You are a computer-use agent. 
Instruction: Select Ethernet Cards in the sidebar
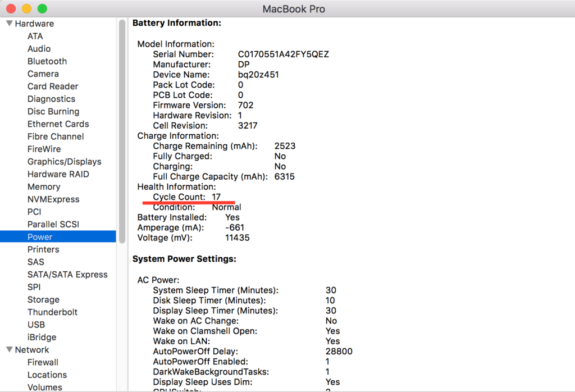(x=58, y=124)
